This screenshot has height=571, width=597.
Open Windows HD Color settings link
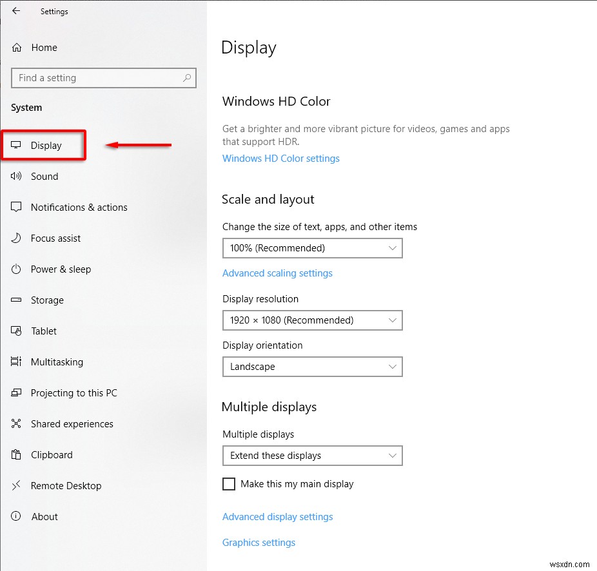coord(281,159)
